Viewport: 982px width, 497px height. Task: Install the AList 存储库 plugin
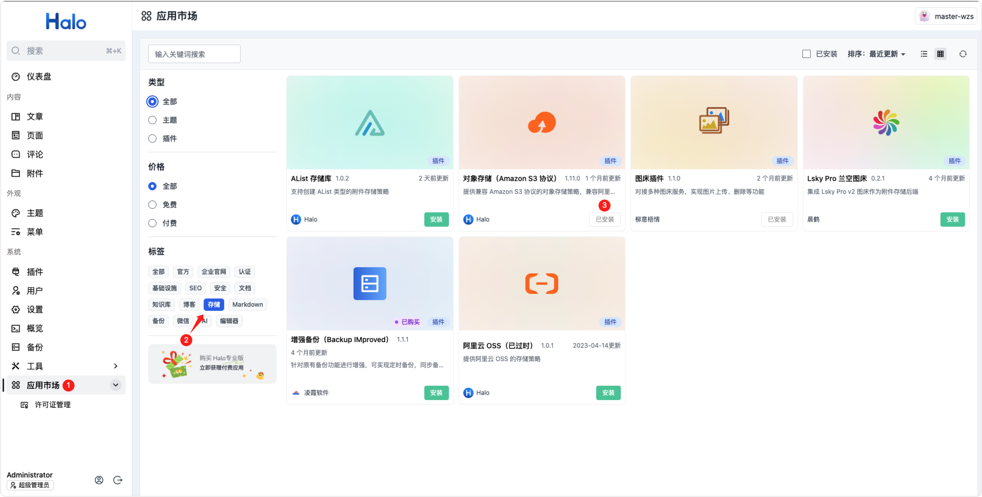437,220
